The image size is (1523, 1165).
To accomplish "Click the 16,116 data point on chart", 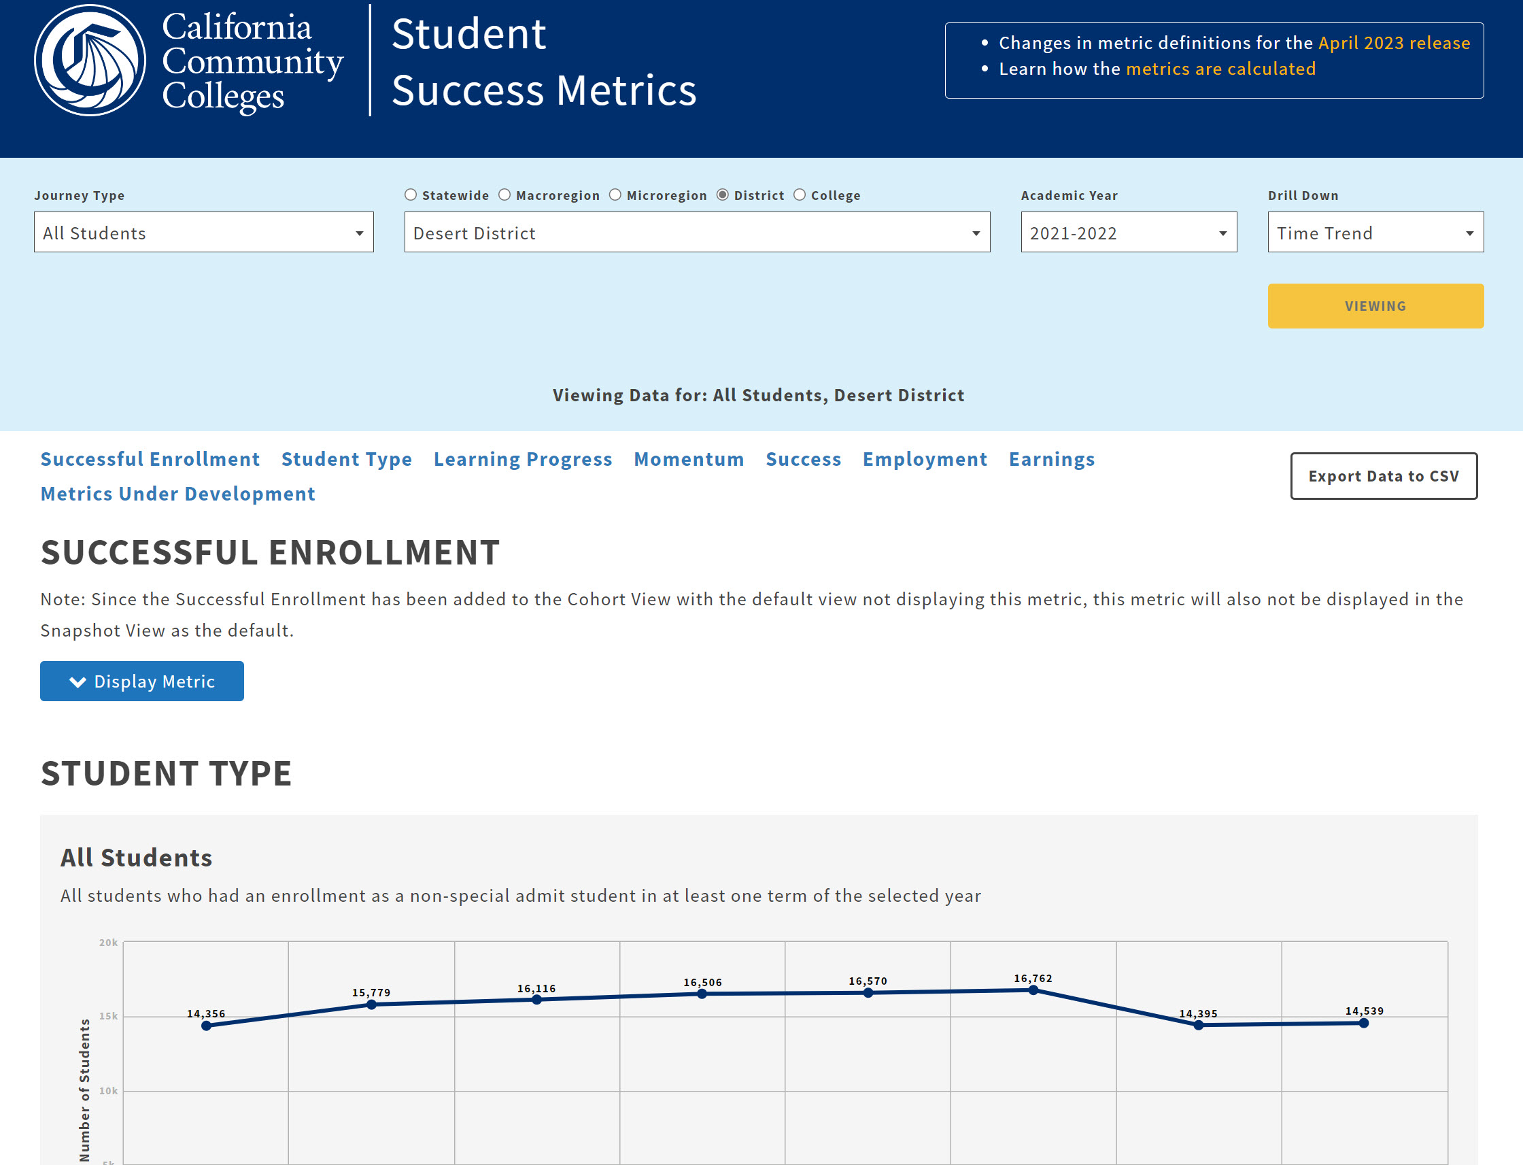I will [x=536, y=999].
